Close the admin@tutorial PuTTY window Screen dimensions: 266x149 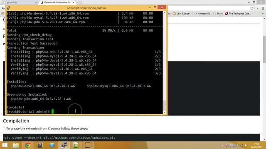pos(162,7)
